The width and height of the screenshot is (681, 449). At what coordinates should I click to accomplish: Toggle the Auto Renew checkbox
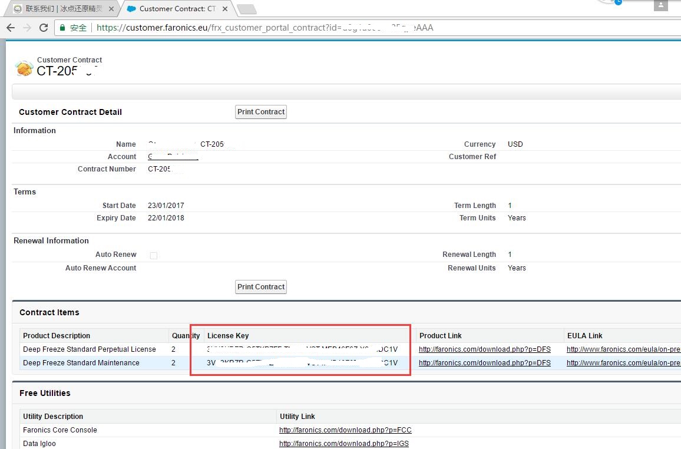click(x=154, y=255)
